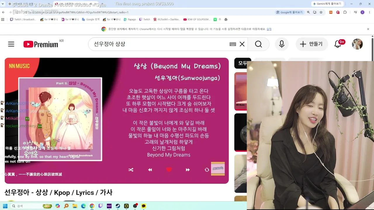This screenshot has height=210, width=374.
Task: Go to YouTube home via the Premium logo
Action: coord(41,44)
